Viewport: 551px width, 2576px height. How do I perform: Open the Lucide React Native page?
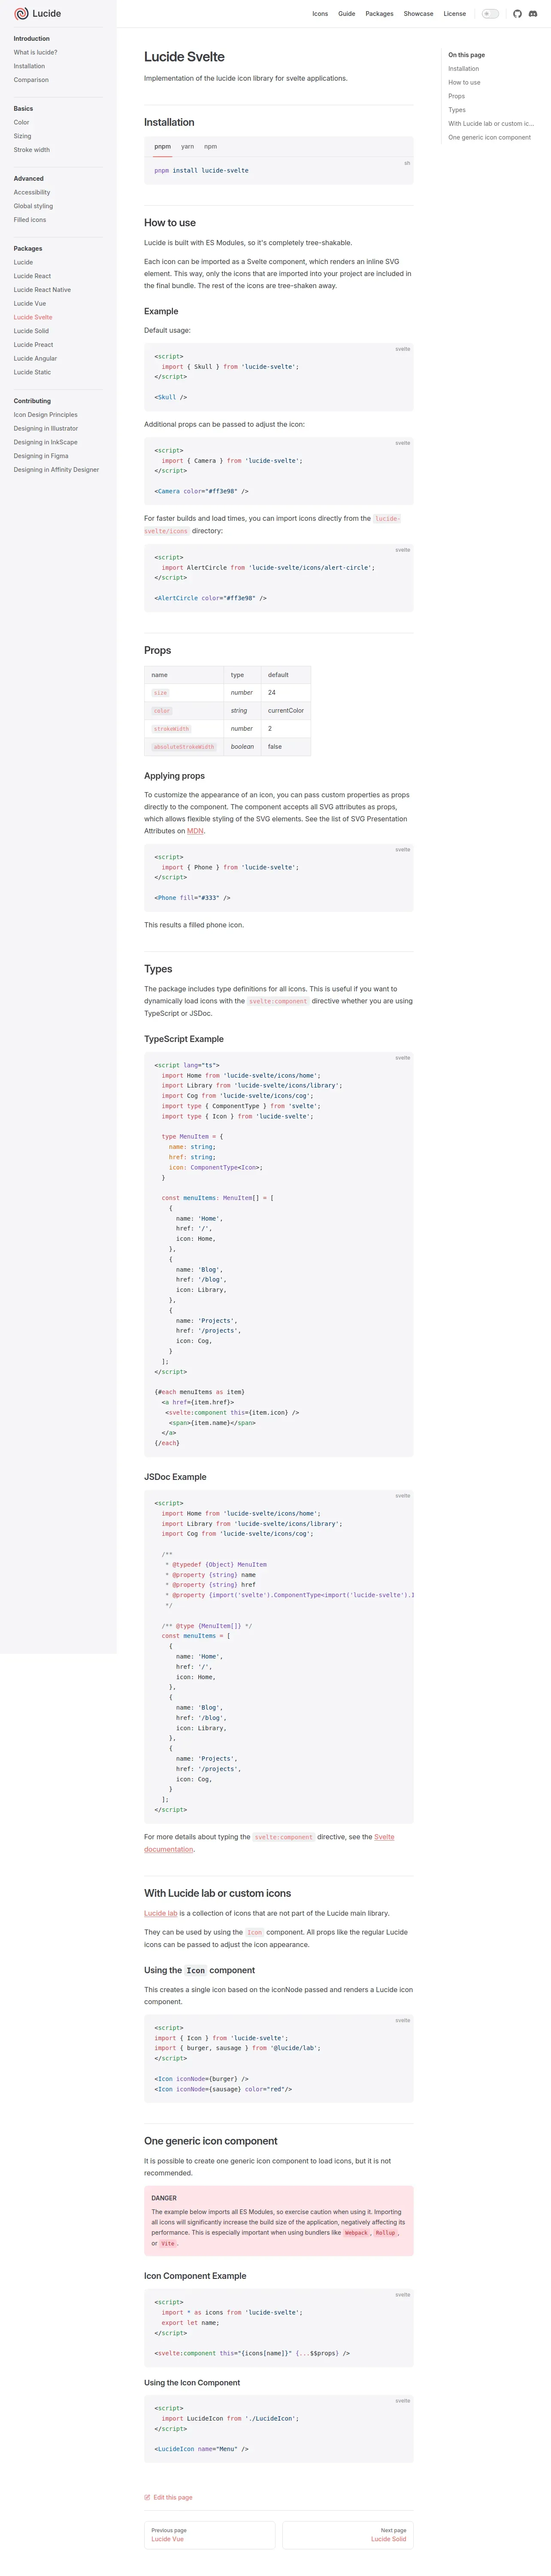pyautogui.click(x=42, y=290)
